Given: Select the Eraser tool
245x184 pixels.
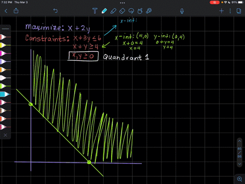Looking at the screenshot, I should click(x=122, y=11).
